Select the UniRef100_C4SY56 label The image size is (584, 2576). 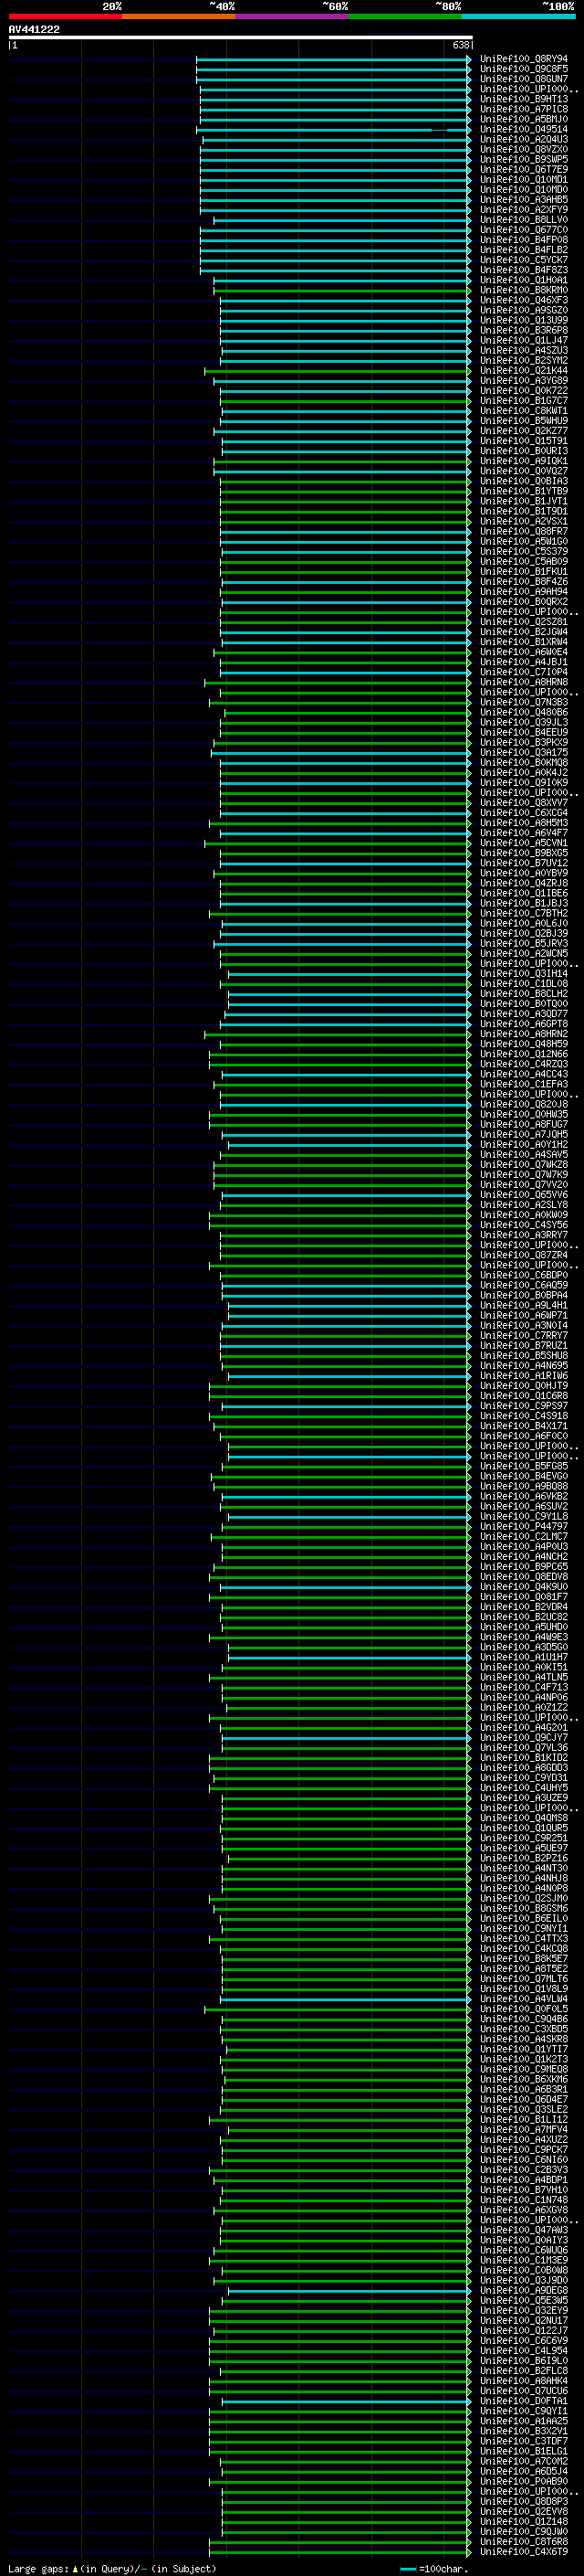tap(524, 1225)
